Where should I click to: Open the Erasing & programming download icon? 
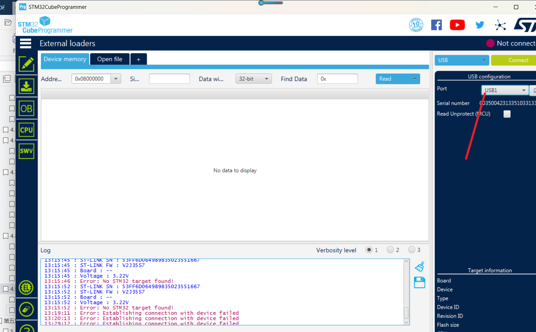click(27, 86)
